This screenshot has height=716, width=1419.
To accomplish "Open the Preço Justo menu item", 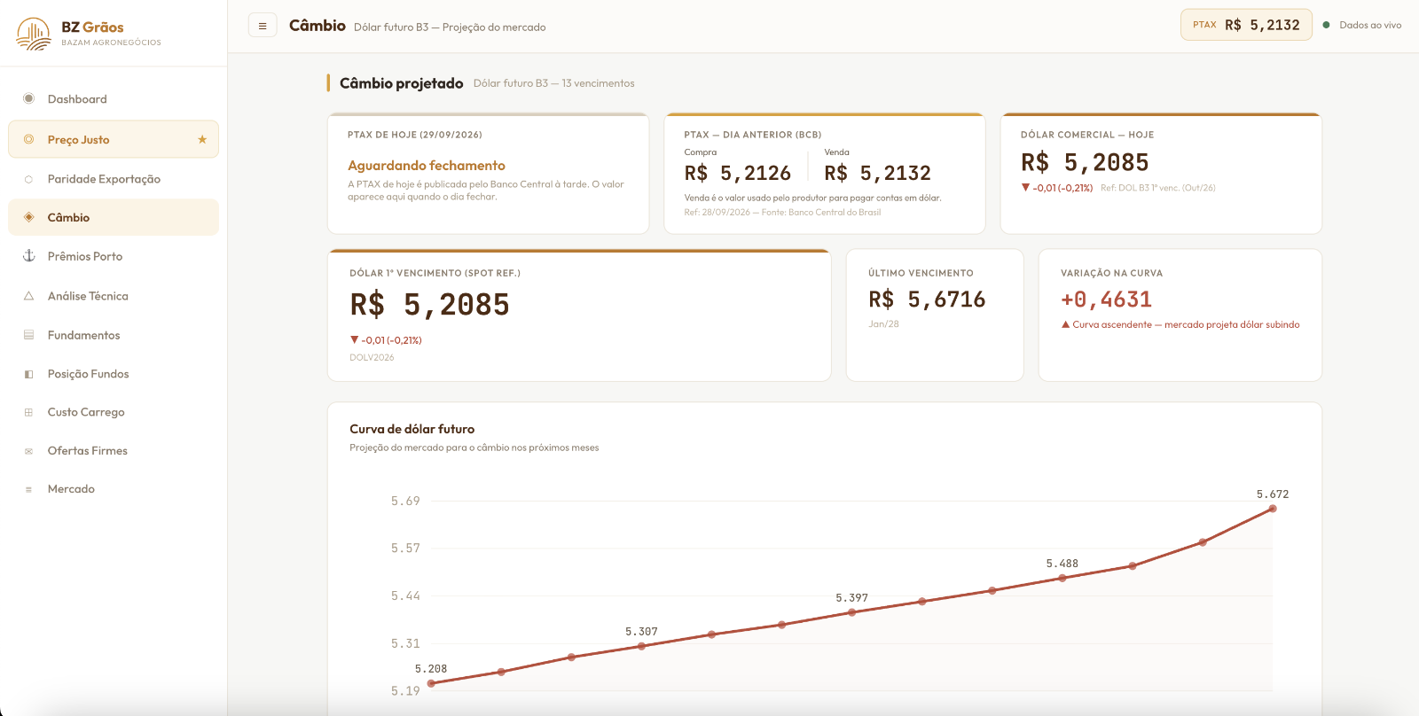I will click(114, 139).
